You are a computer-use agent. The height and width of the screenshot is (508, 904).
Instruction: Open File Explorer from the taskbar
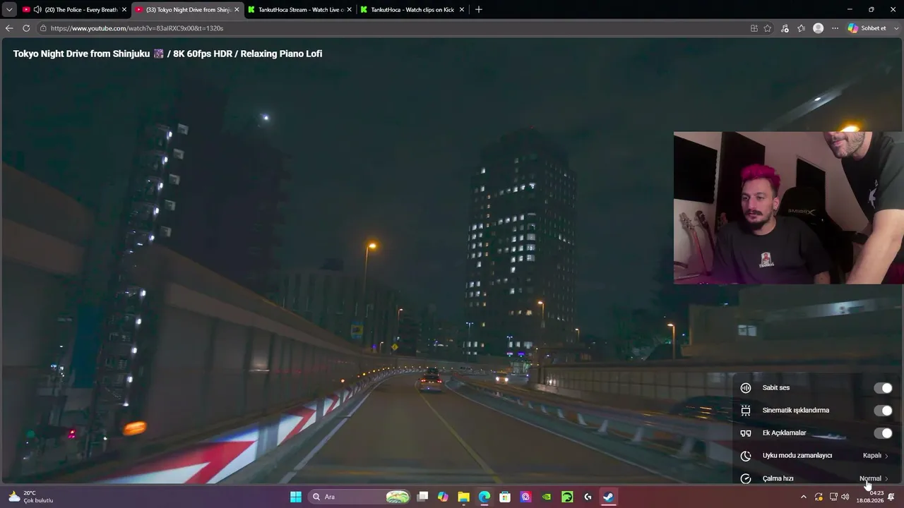pos(463,497)
